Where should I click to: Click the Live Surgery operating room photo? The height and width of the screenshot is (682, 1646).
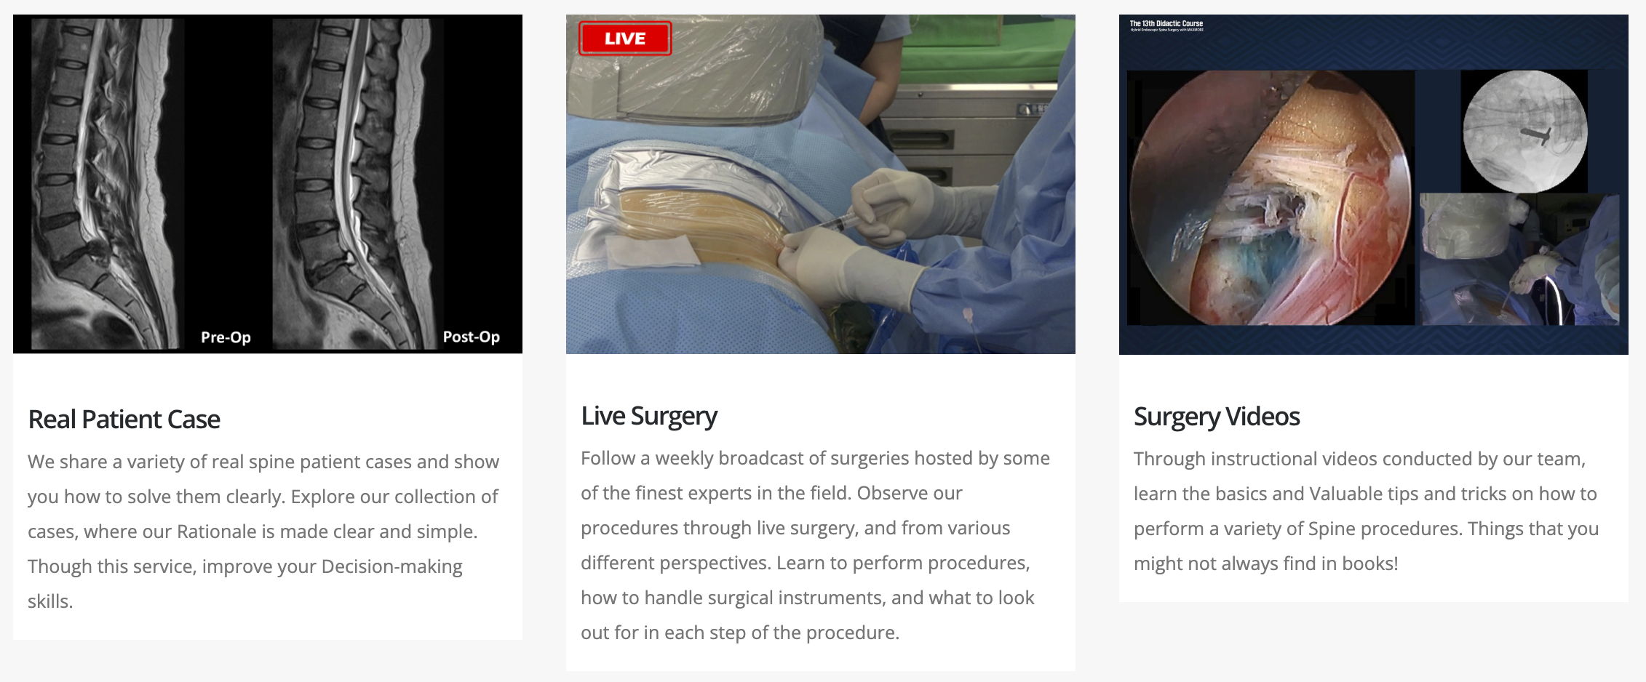coord(820,184)
